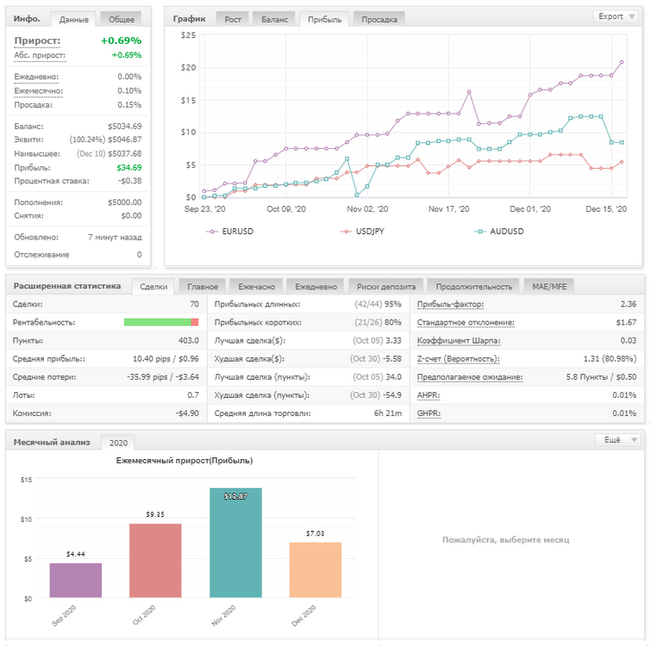Click the Прибыль-фактор label
The height and width of the screenshot is (646, 651).
(450, 304)
